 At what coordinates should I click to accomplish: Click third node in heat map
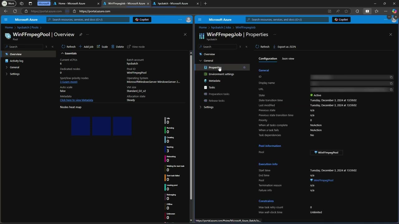click(122, 126)
